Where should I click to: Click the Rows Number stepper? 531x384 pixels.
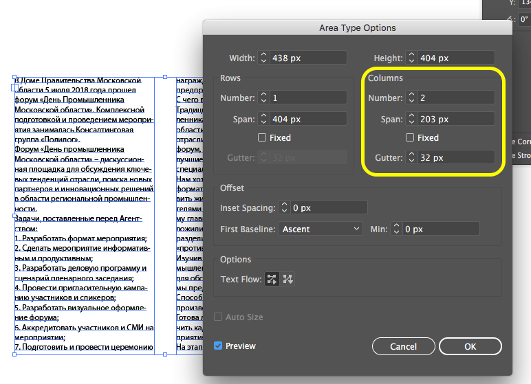click(x=264, y=98)
